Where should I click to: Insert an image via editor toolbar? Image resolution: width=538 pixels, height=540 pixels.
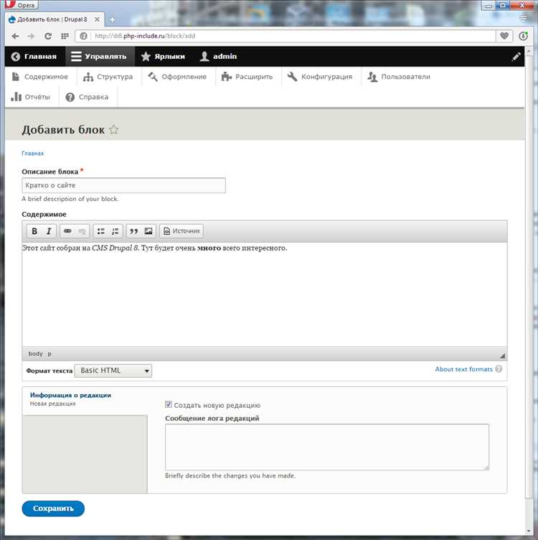click(x=148, y=231)
